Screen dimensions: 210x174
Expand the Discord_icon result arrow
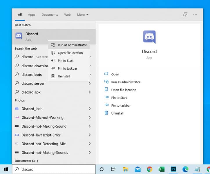click(90, 109)
